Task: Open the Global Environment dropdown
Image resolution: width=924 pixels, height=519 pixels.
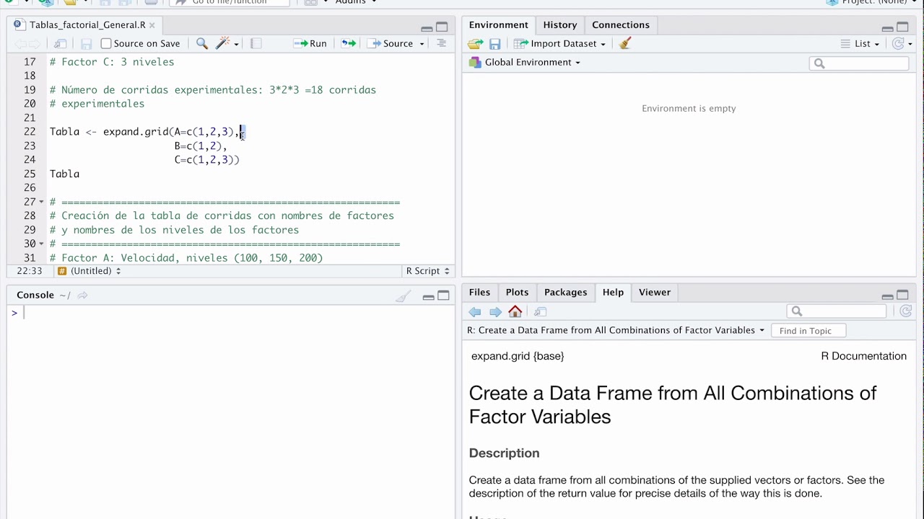Action: [525, 63]
